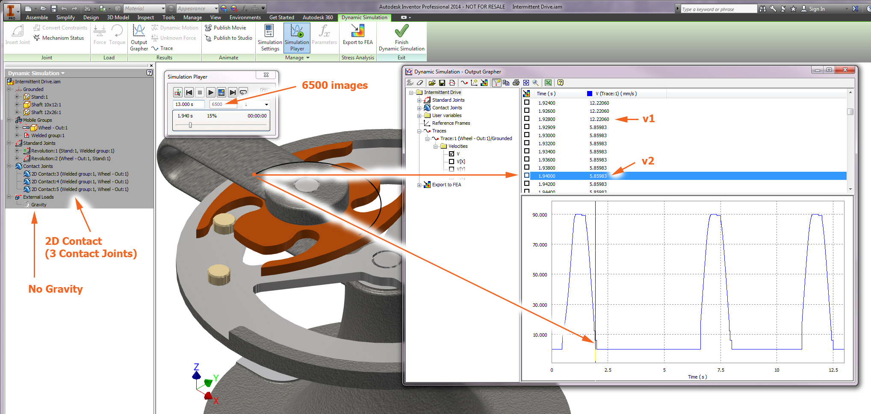Click save icon in Output Grapher toolbar
This screenshot has height=414, width=871.
click(x=442, y=83)
